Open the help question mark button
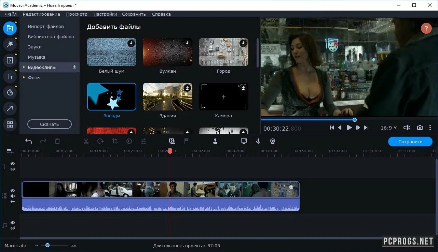The height and width of the screenshot is (252, 438). pos(426,28)
